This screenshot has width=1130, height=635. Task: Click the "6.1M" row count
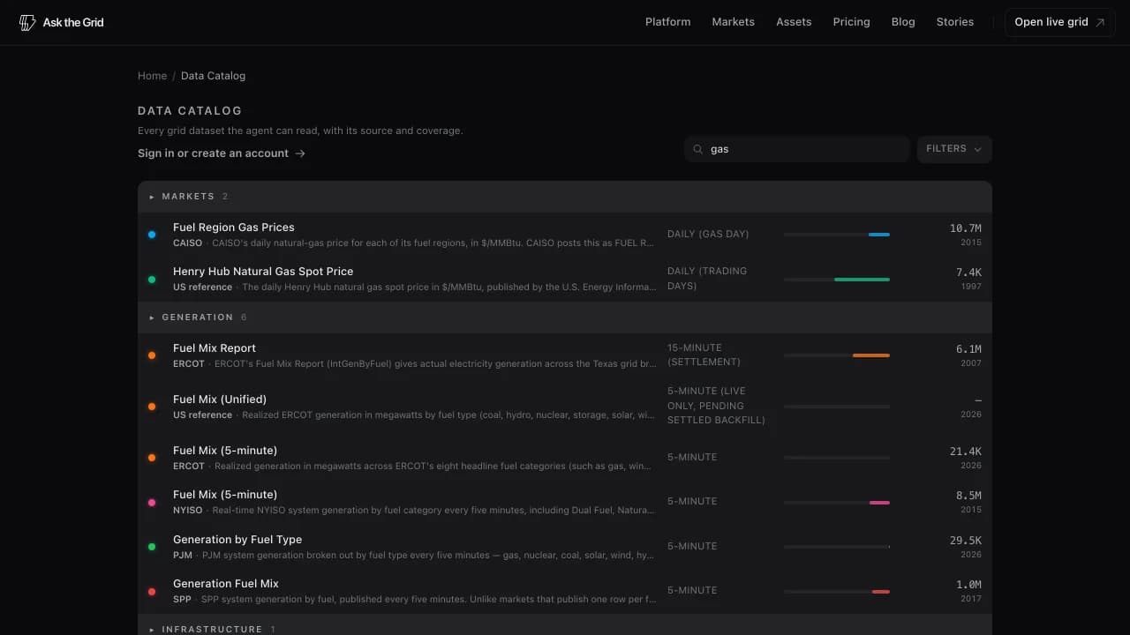coord(968,349)
